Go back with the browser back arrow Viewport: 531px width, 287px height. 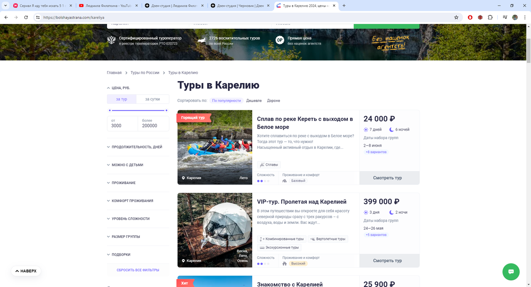pos(6,17)
